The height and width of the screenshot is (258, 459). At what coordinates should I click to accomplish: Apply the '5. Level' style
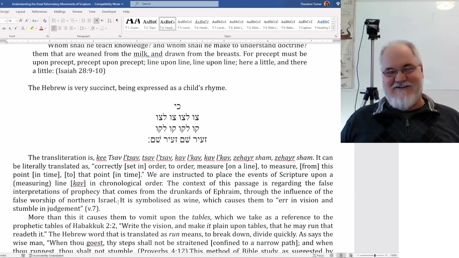click(184, 24)
